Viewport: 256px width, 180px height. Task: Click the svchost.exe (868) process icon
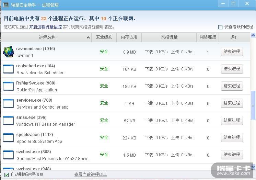click(8, 155)
